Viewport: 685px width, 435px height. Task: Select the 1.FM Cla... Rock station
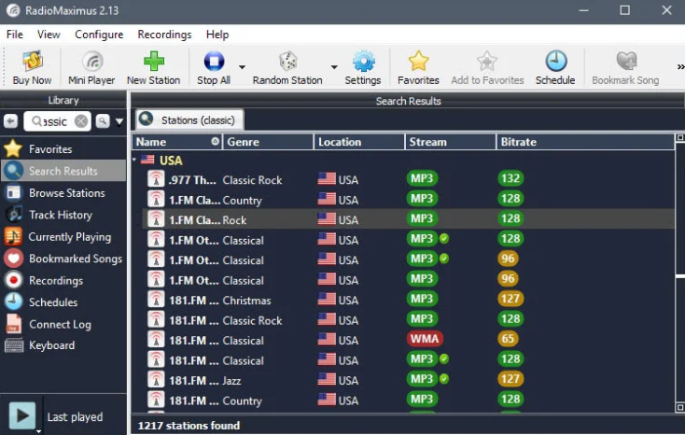tap(409, 219)
